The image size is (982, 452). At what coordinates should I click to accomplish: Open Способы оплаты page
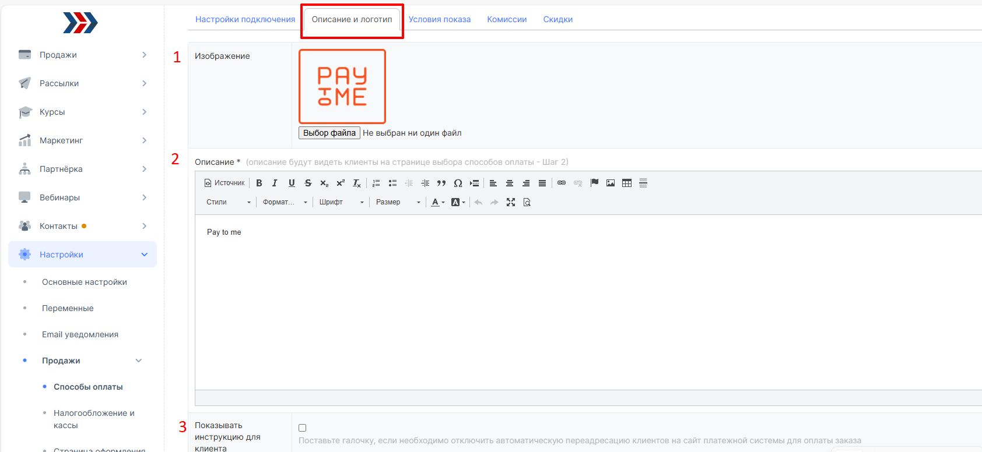click(x=88, y=387)
